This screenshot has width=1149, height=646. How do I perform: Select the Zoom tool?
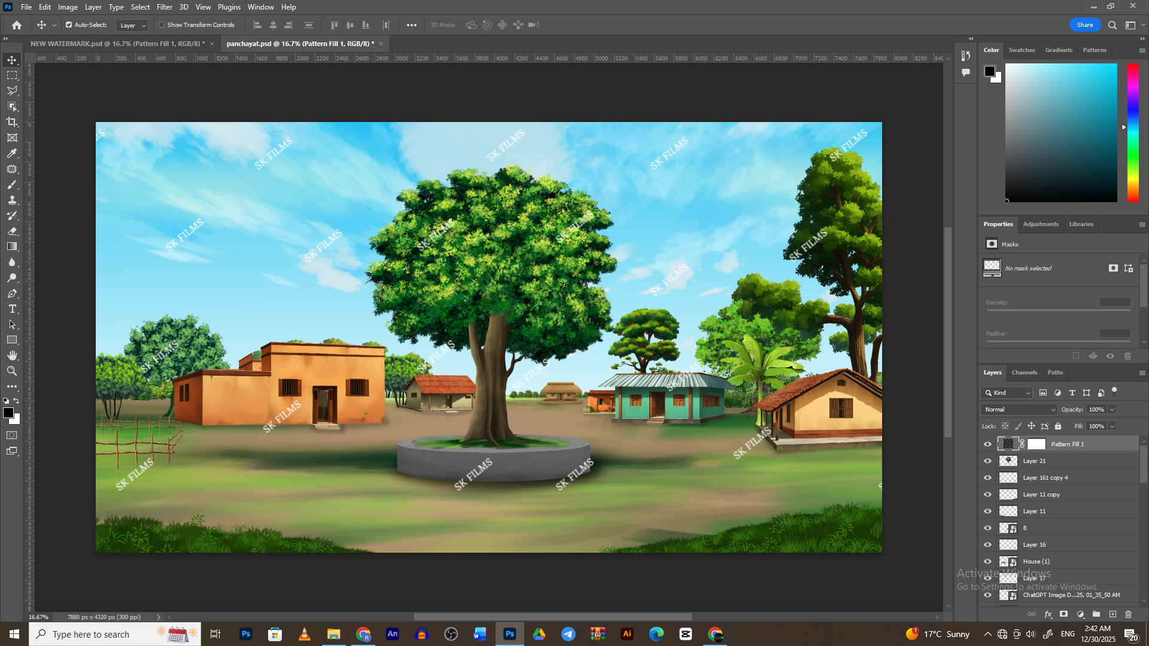[x=12, y=371]
